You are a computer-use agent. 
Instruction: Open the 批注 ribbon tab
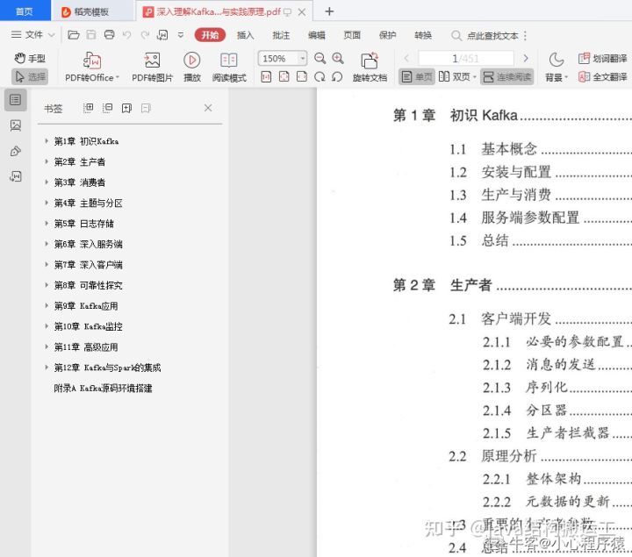click(x=281, y=35)
